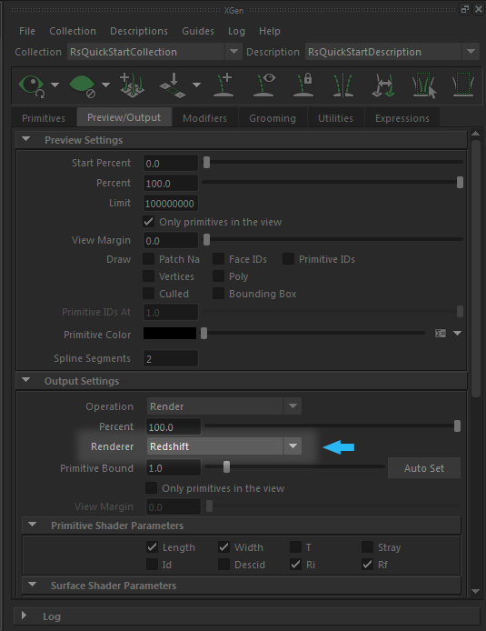
Task: Open the Operation dropdown set to Render
Action: pyautogui.click(x=223, y=406)
